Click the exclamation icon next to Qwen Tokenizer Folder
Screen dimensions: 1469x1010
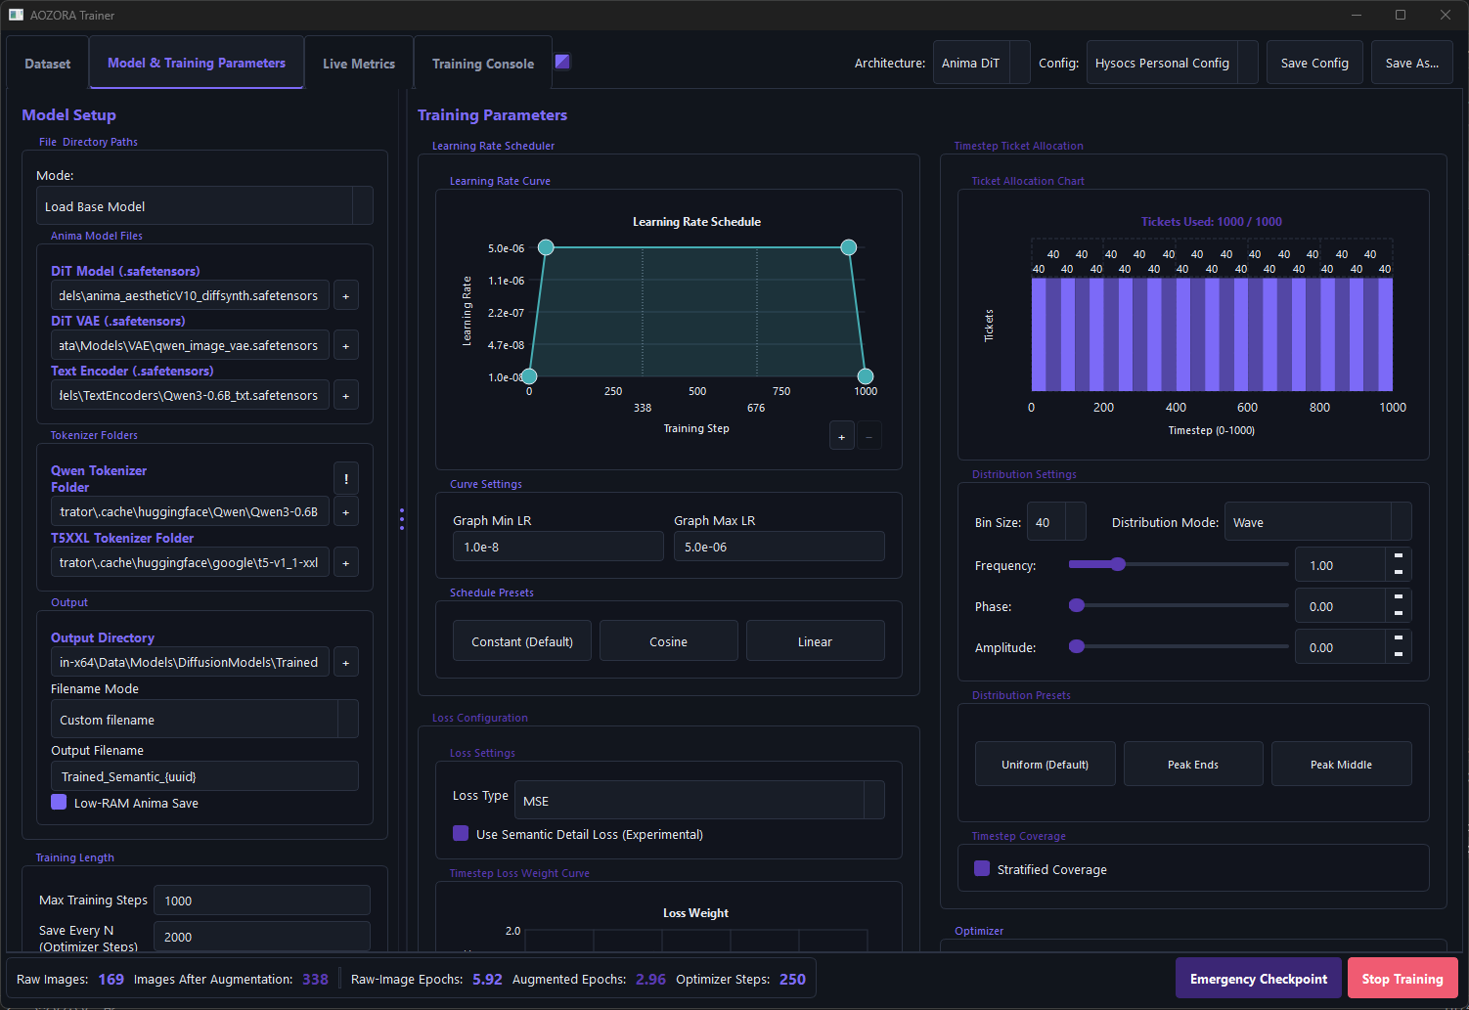pyautogui.click(x=346, y=479)
